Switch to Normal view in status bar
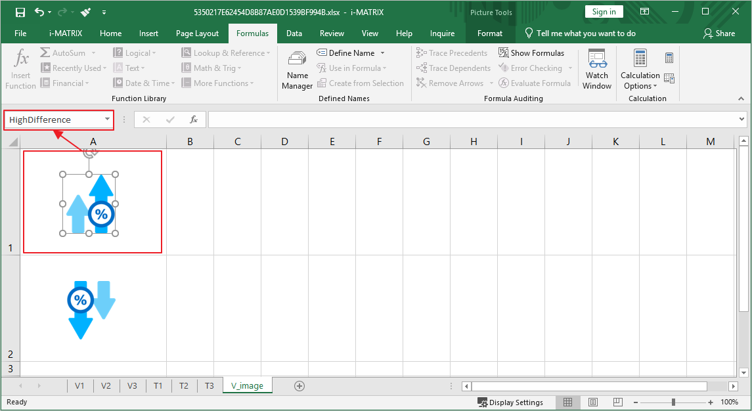Screen dimensions: 752x411 pyautogui.click(x=568, y=402)
